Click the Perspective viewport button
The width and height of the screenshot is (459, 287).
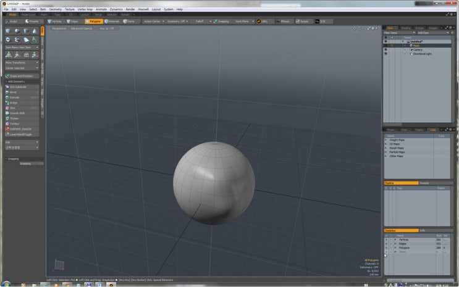click(59, 28)
